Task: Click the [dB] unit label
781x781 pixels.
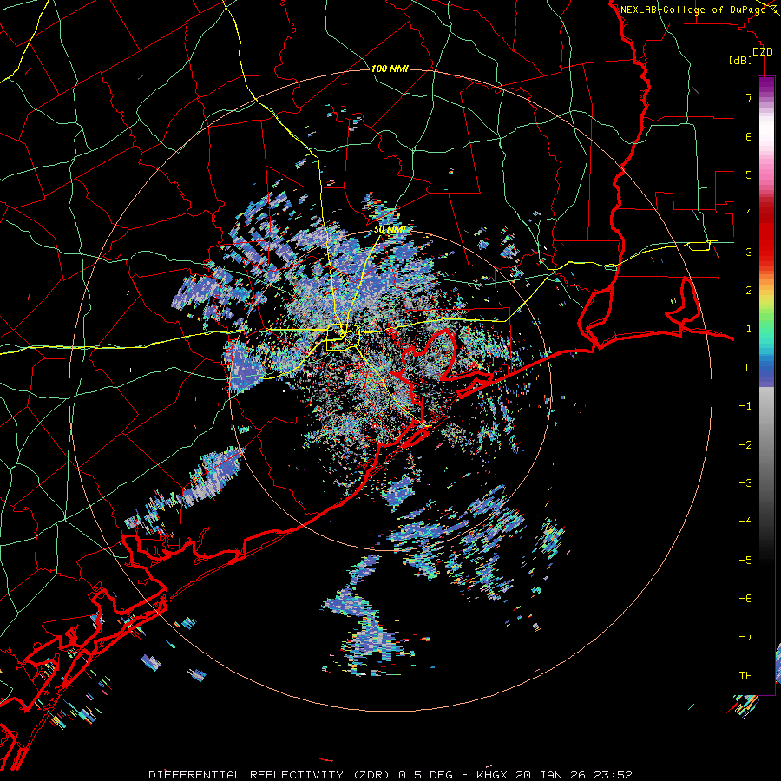Action: pos(740,61)
